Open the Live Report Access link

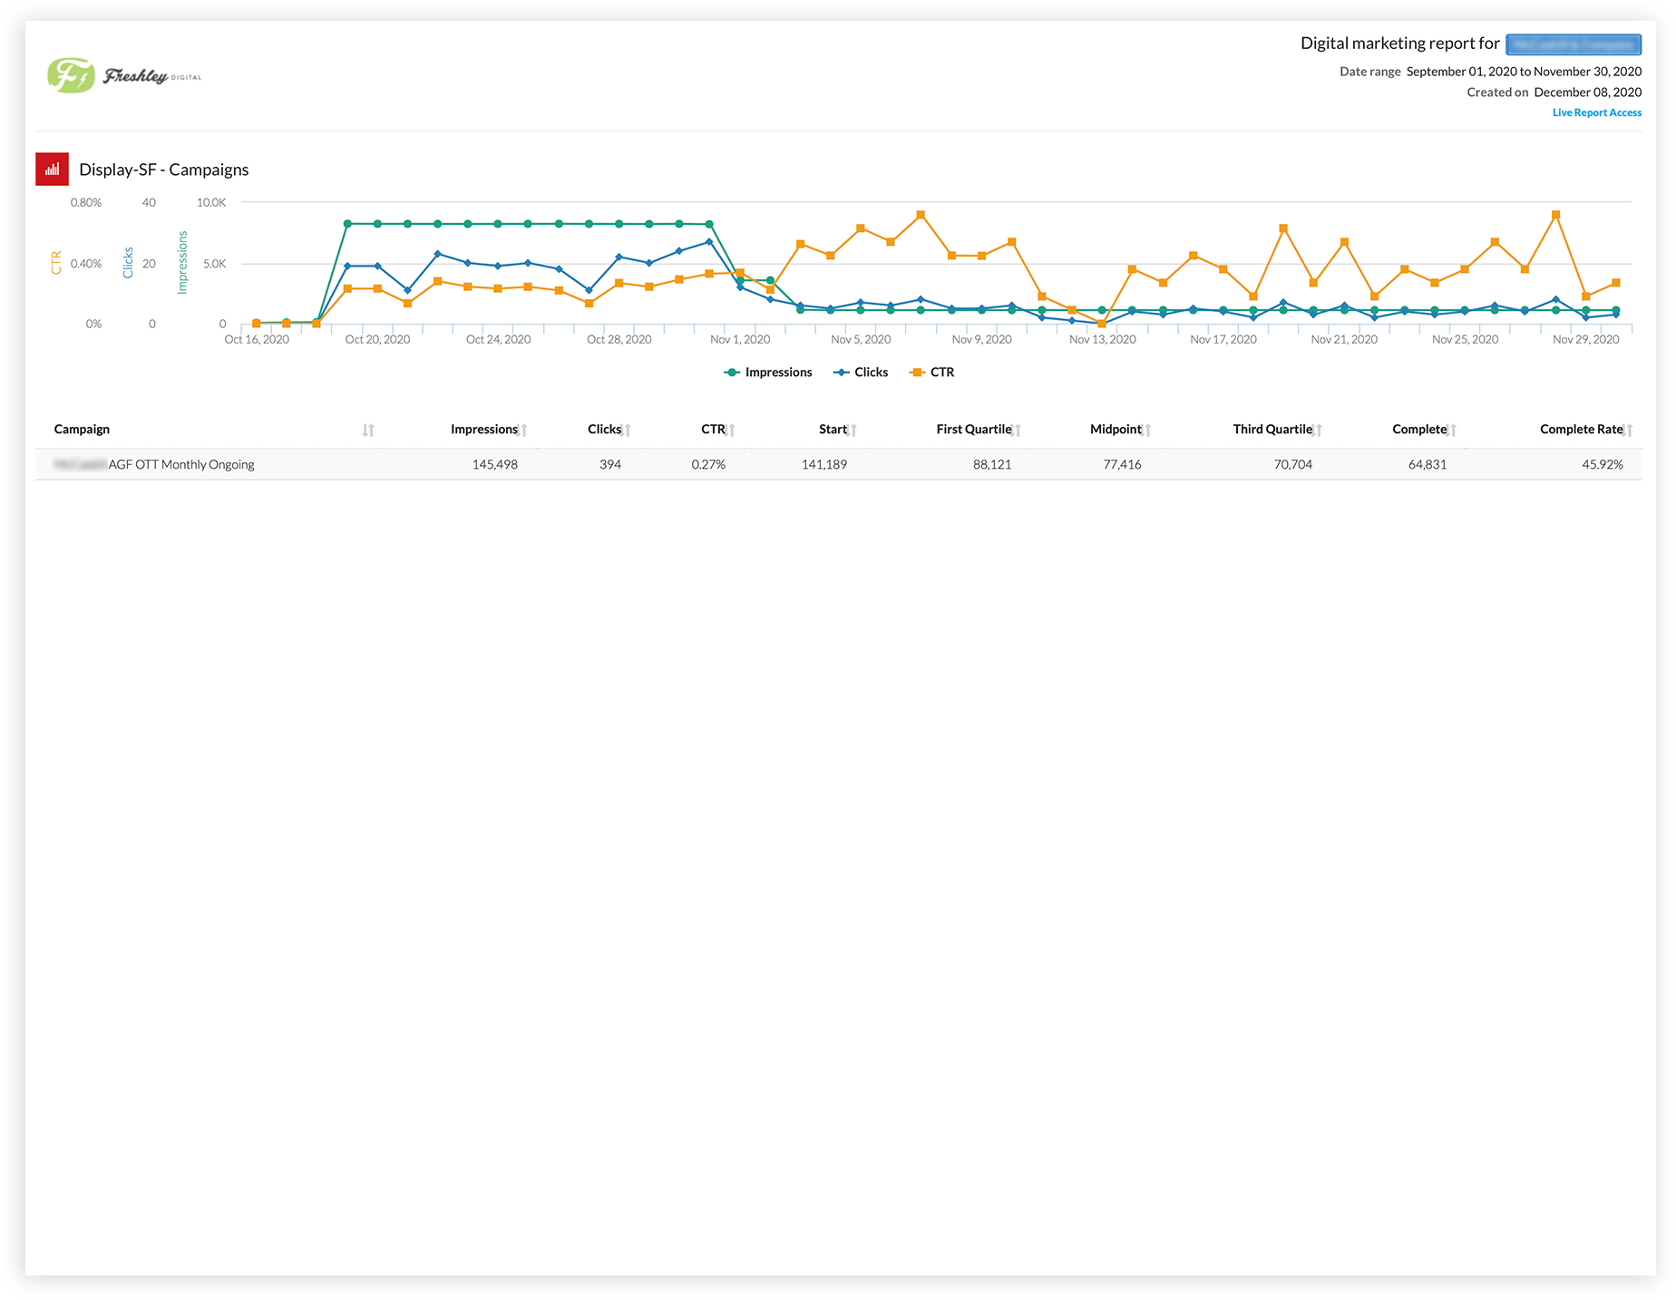1596,112
